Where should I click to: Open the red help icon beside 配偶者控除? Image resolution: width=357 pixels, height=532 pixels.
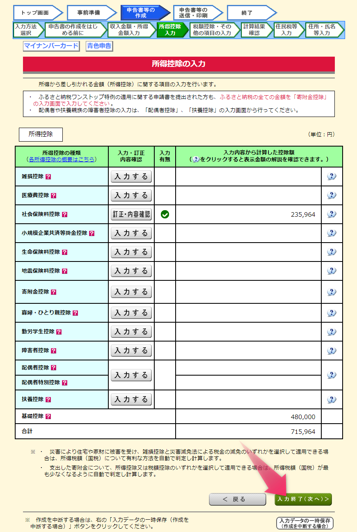53,368
